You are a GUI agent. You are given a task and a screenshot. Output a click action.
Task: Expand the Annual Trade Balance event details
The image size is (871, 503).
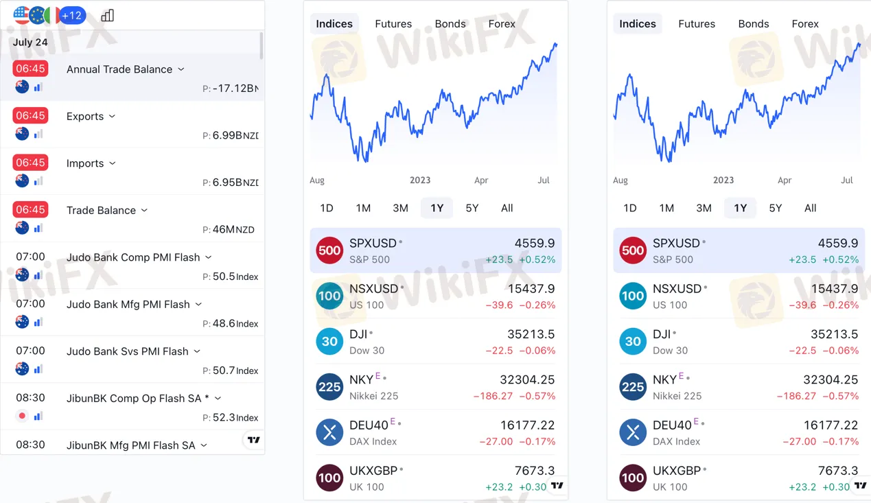[180, 69]
